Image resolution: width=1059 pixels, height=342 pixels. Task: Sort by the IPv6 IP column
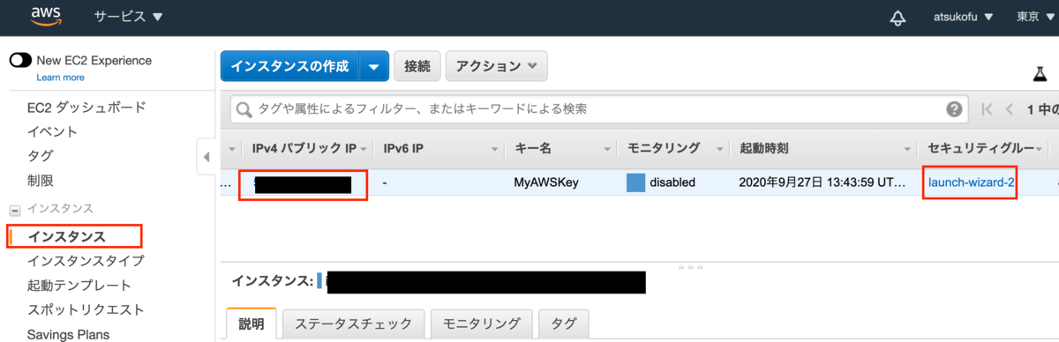404,148
